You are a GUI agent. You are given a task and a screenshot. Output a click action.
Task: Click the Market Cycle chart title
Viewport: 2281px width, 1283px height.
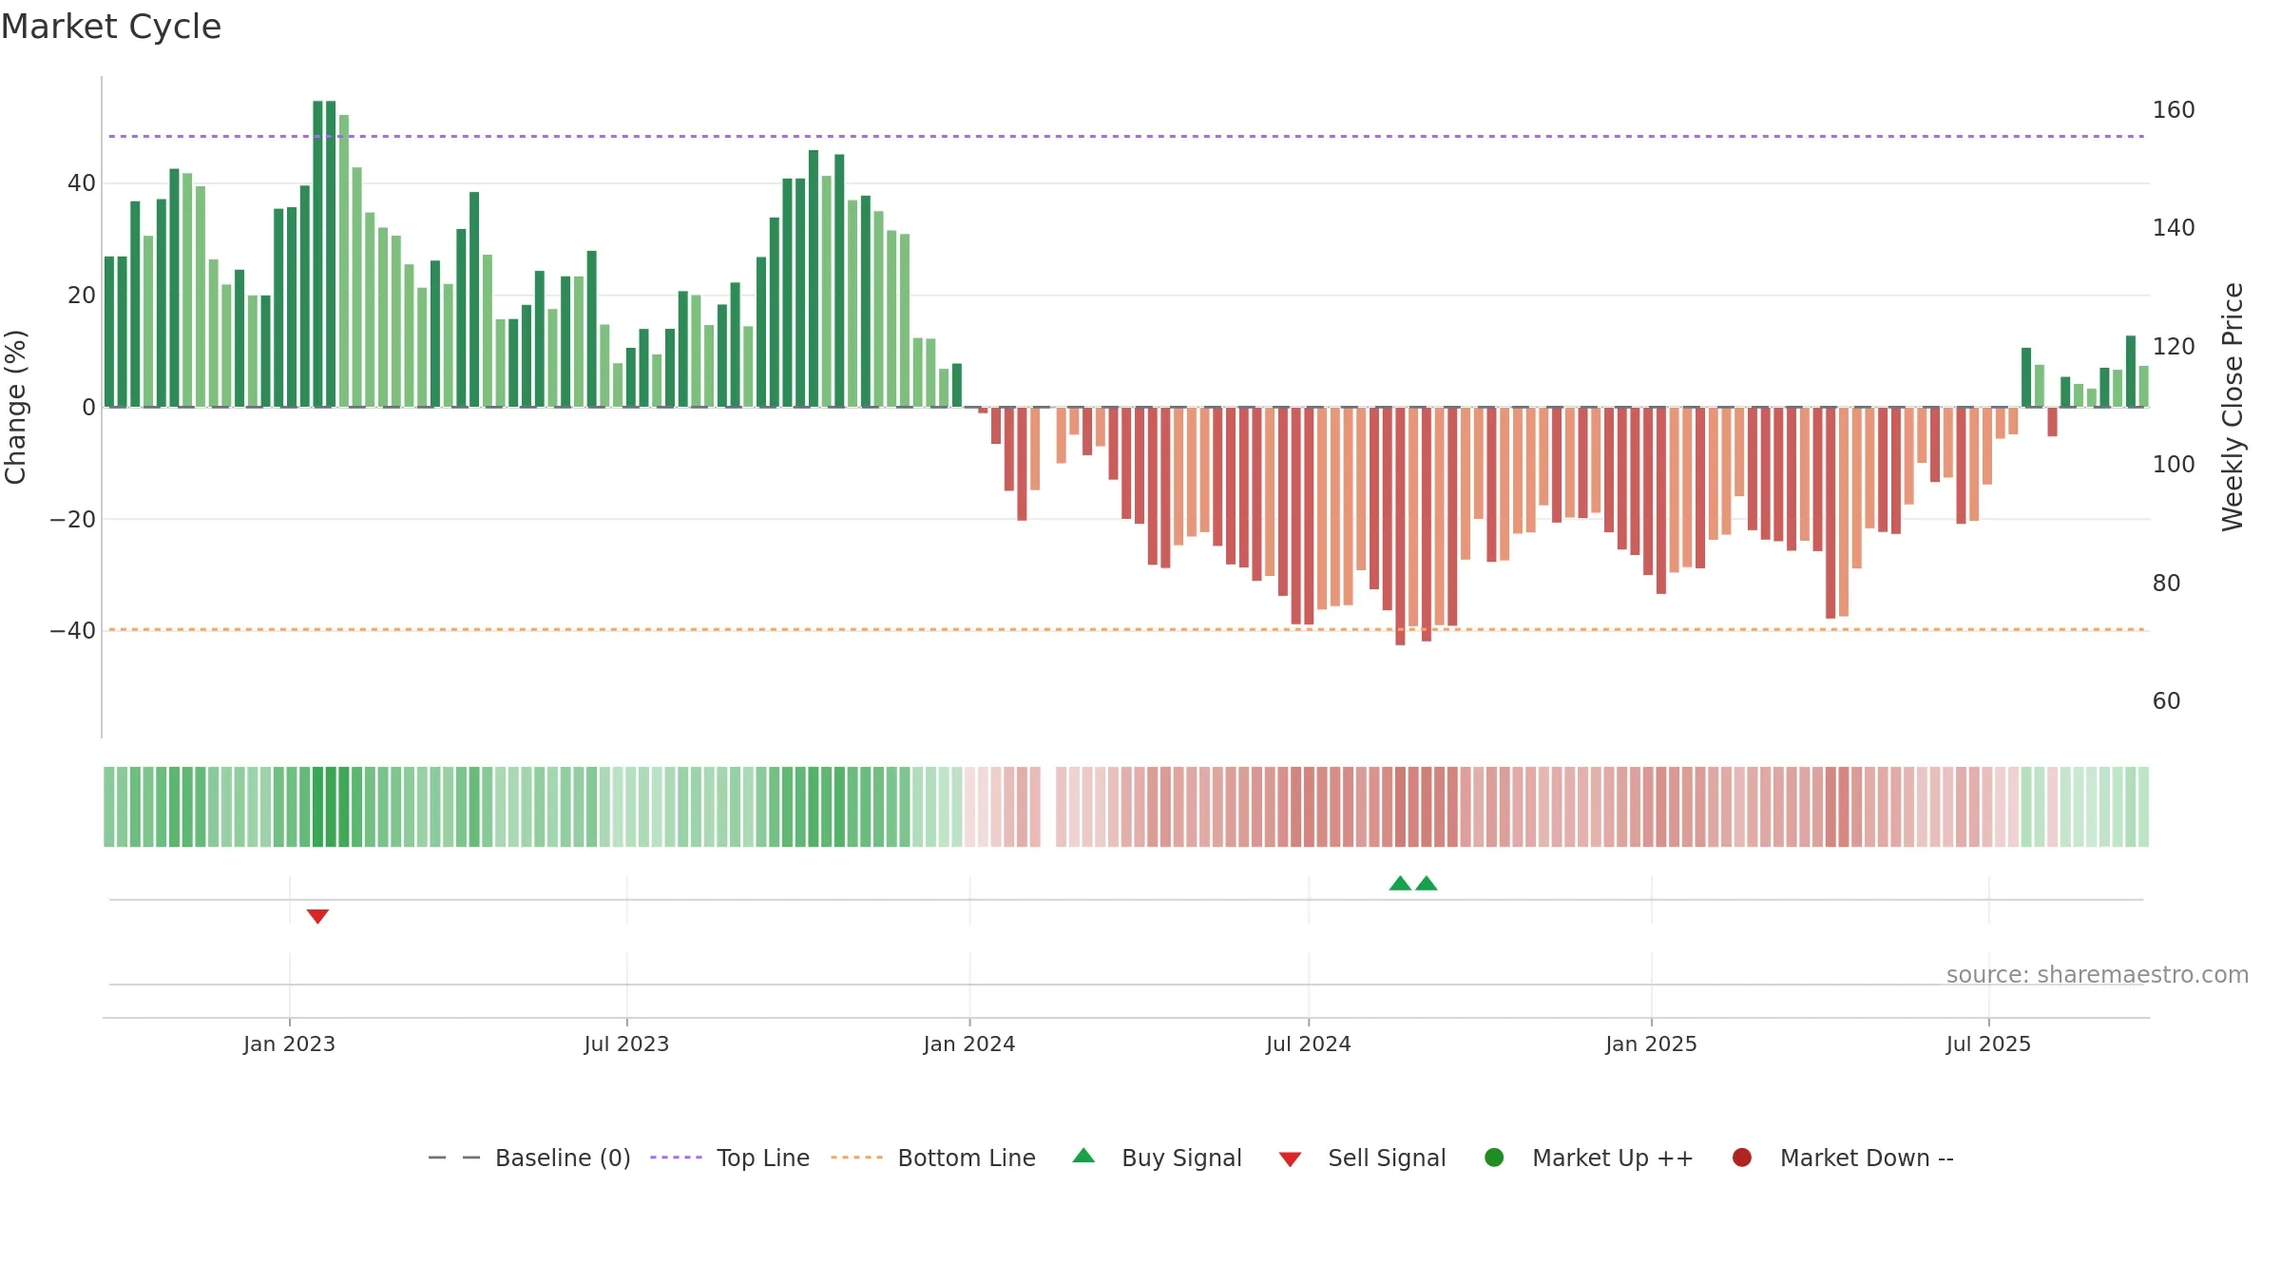pos(111,27)
